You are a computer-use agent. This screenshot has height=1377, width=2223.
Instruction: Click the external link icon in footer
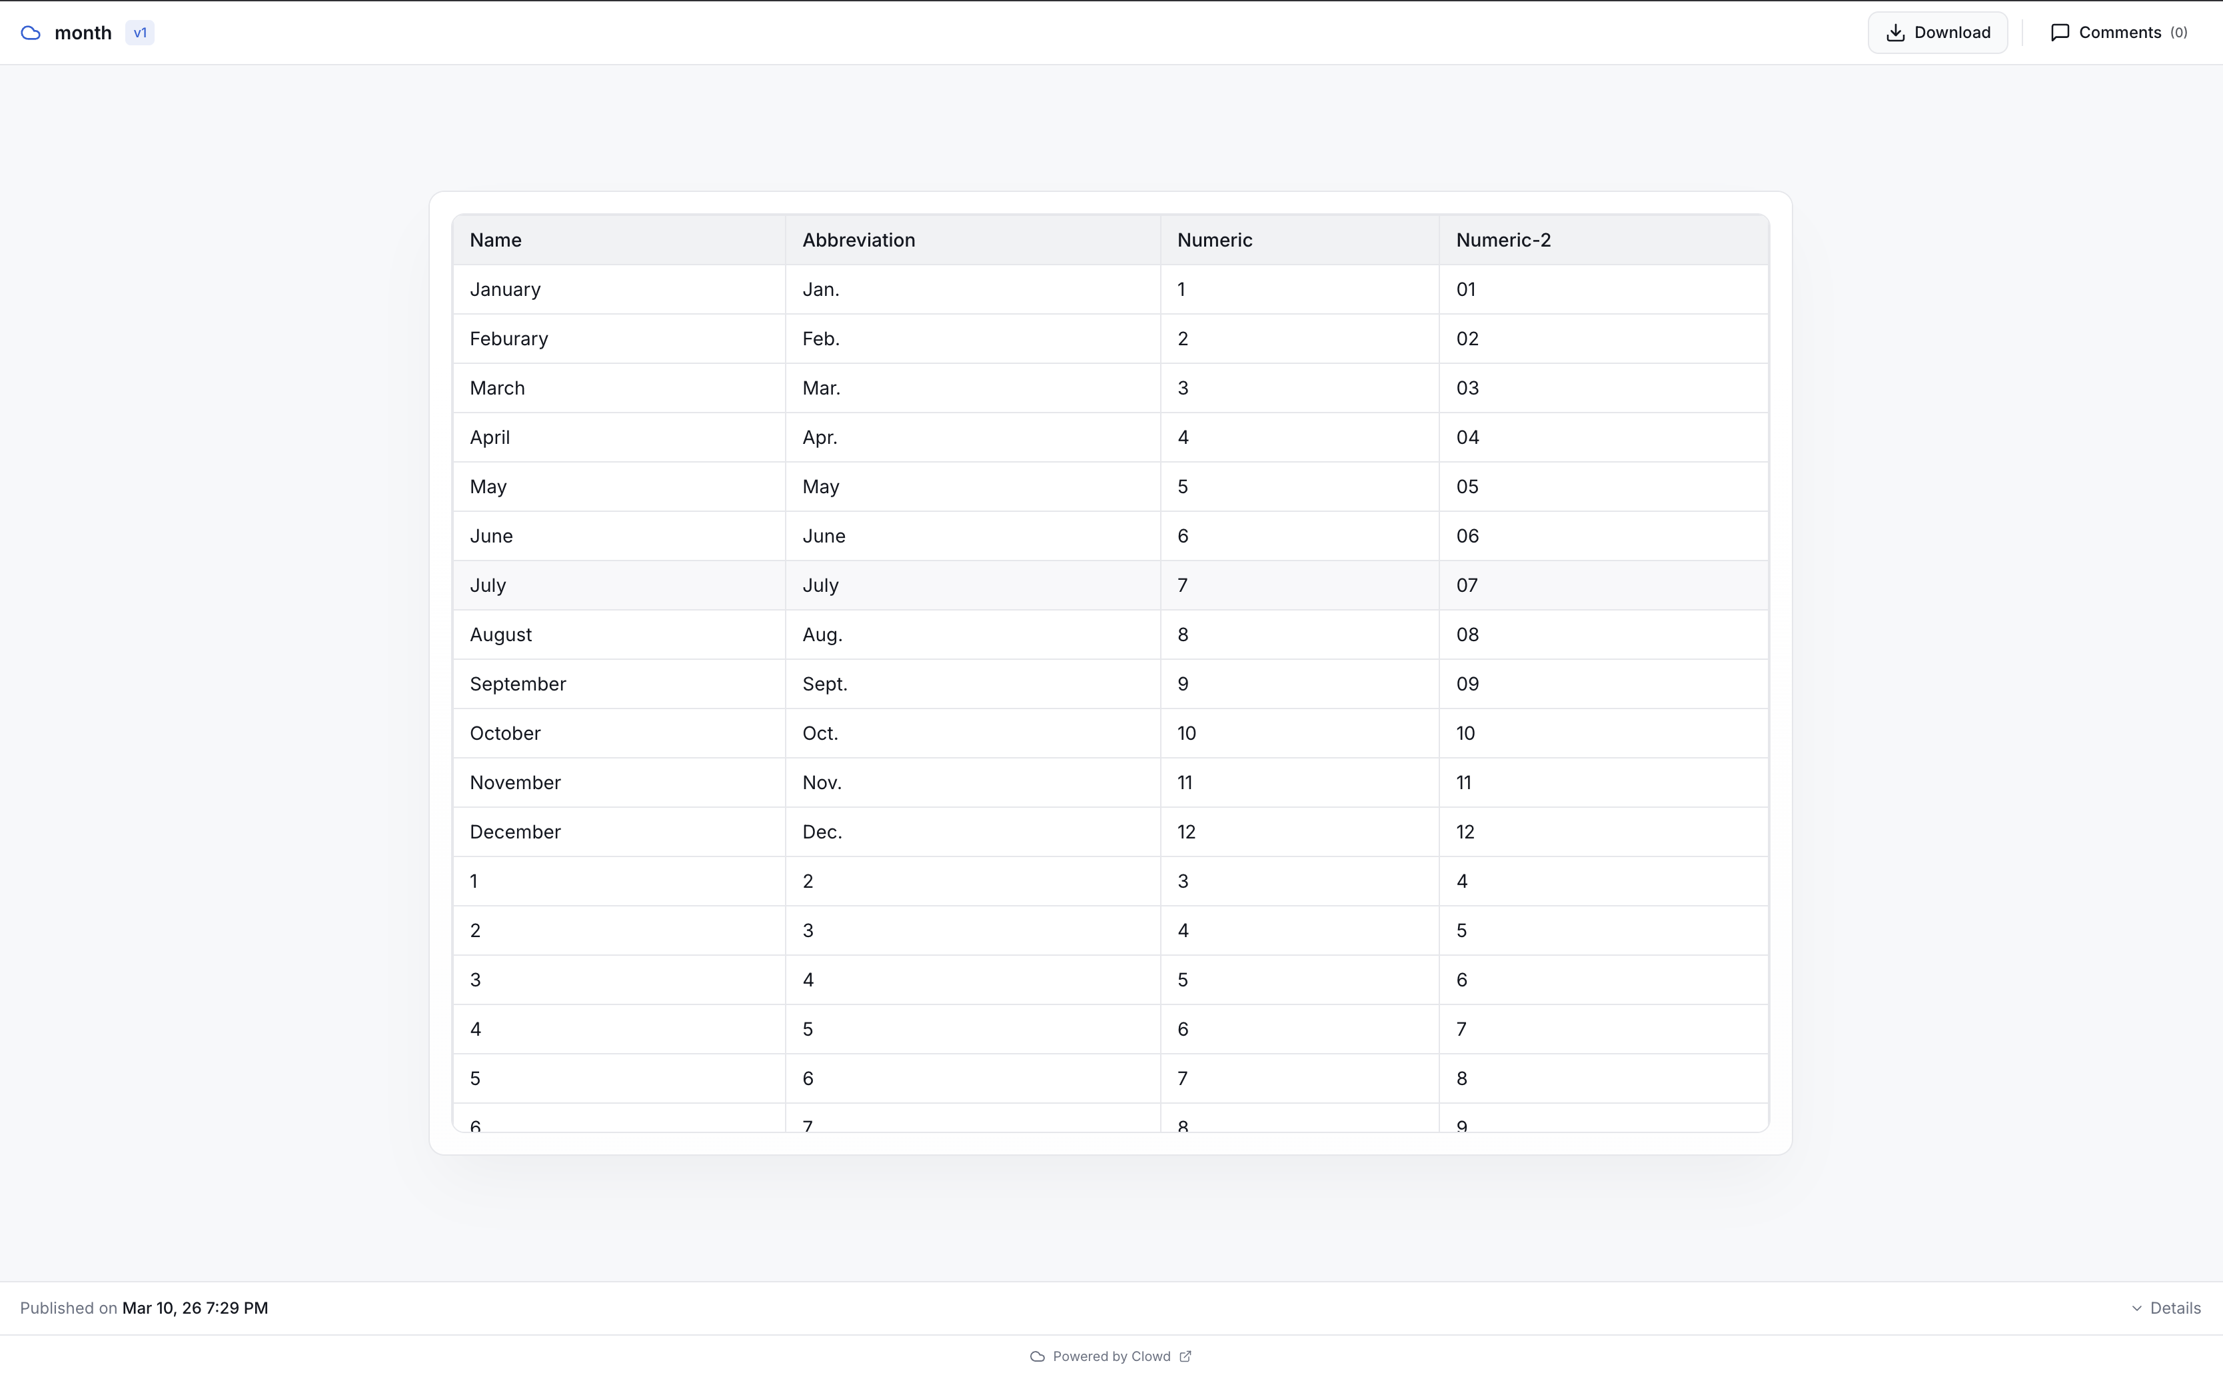click(1185, 1356)
